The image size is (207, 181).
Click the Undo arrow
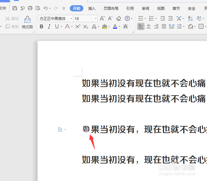46,8
